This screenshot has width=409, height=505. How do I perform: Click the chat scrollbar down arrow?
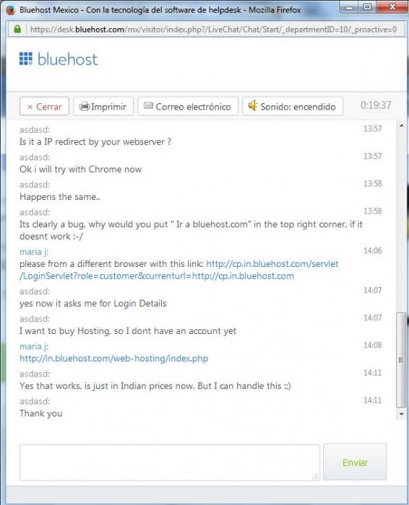pyautogui.click(x=401, y=414)
